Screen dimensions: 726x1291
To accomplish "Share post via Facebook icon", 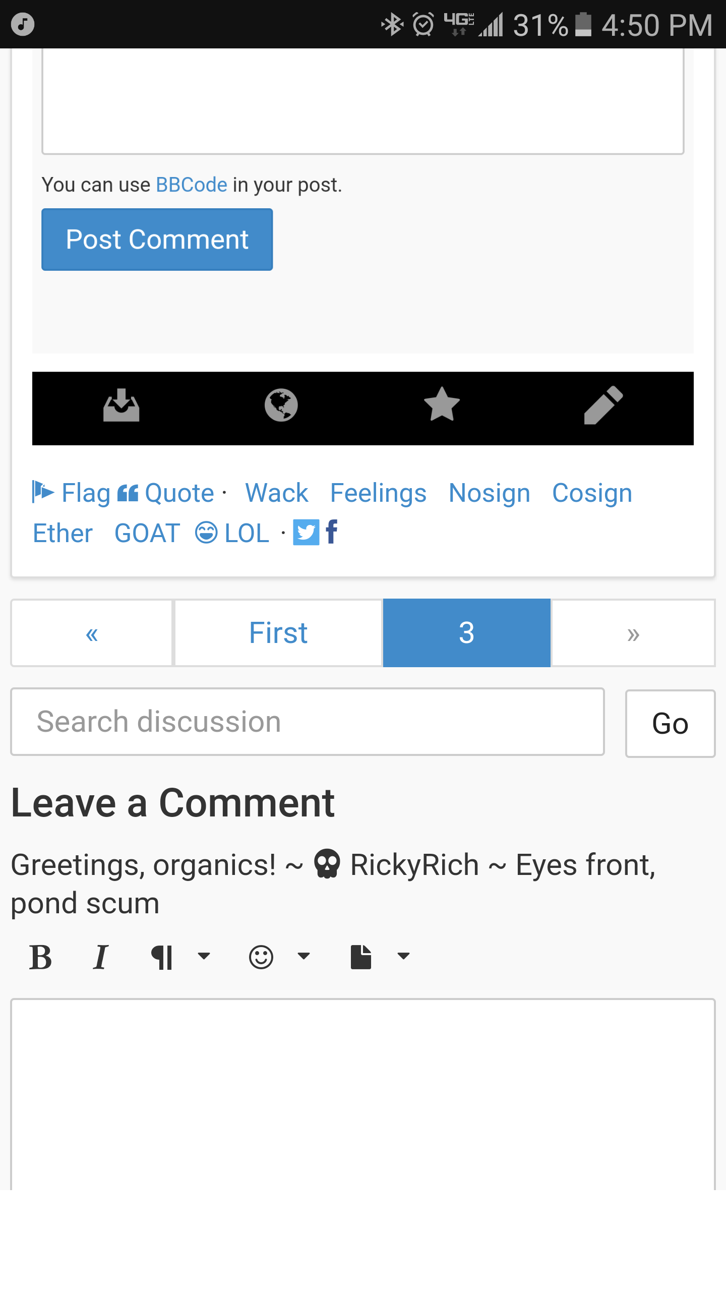I will (332, 532).
